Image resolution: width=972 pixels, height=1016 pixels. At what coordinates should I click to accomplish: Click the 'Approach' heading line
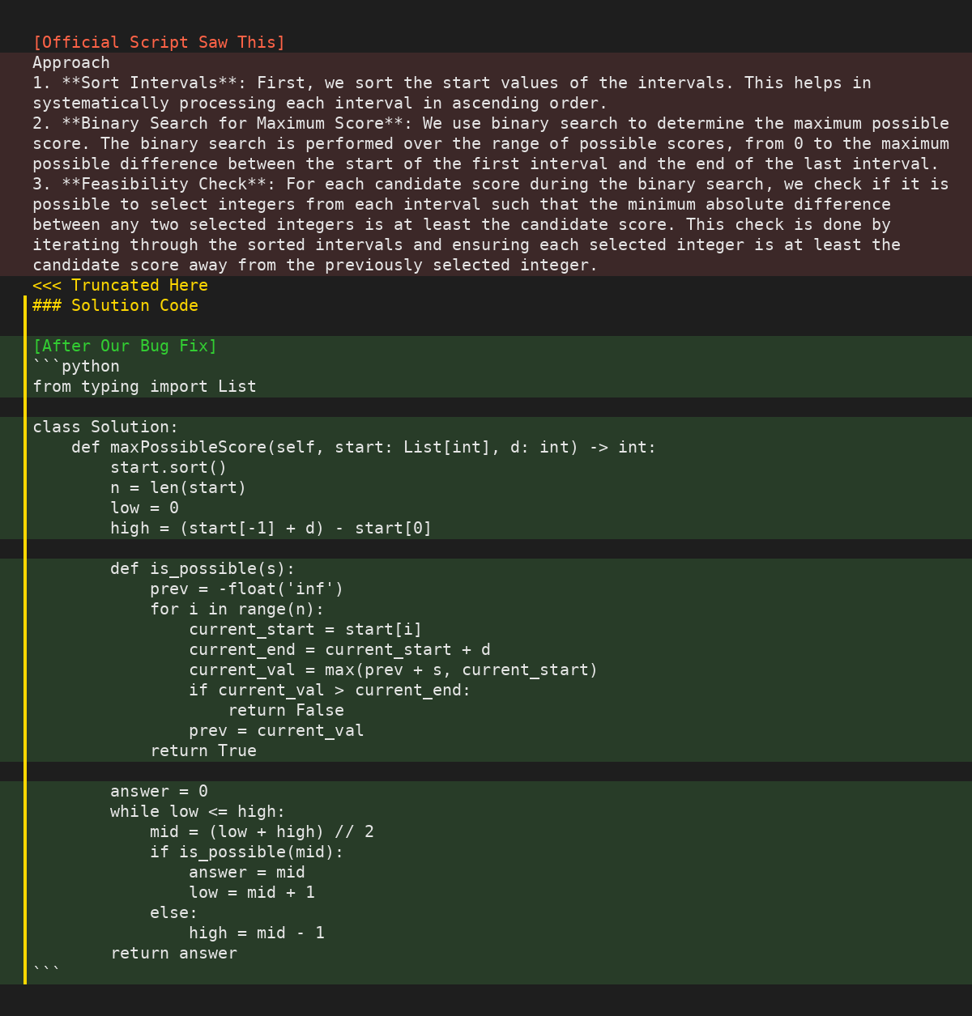[x=71, y=63]
